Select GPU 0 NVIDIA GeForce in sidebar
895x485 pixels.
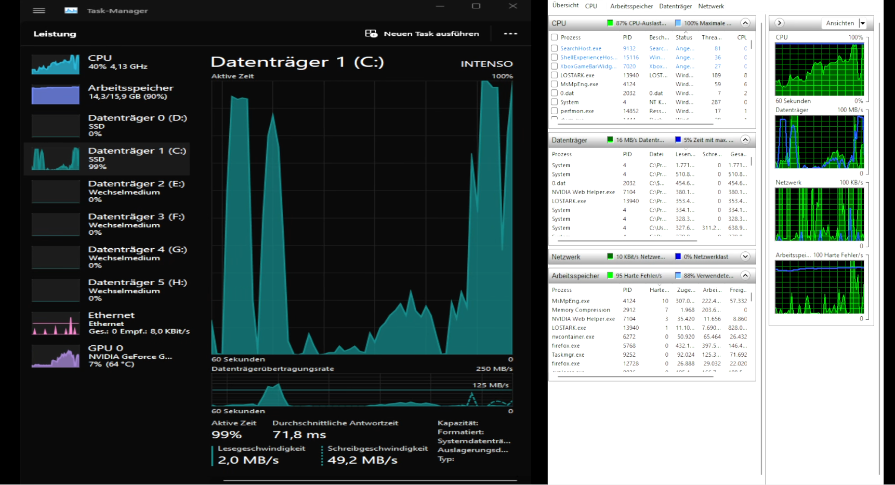(x=107, y=356)
